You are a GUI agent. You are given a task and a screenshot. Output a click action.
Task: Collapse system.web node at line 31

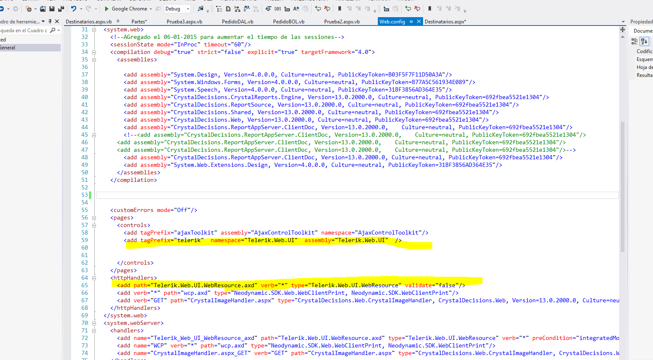pyautogui.click(x=94, y=30)
